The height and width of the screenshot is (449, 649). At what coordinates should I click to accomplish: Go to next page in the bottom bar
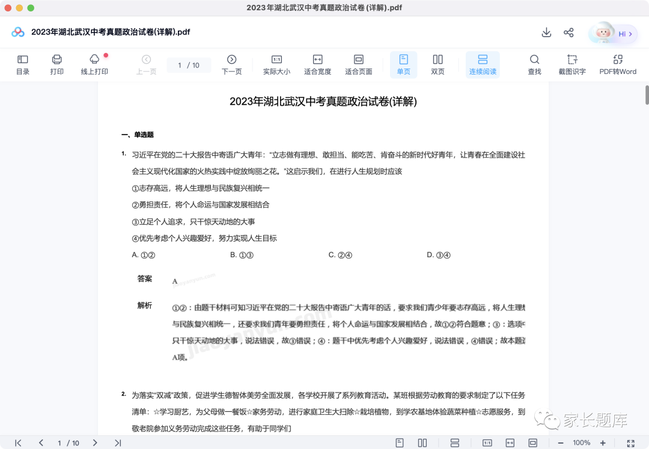tap(95, 443)
